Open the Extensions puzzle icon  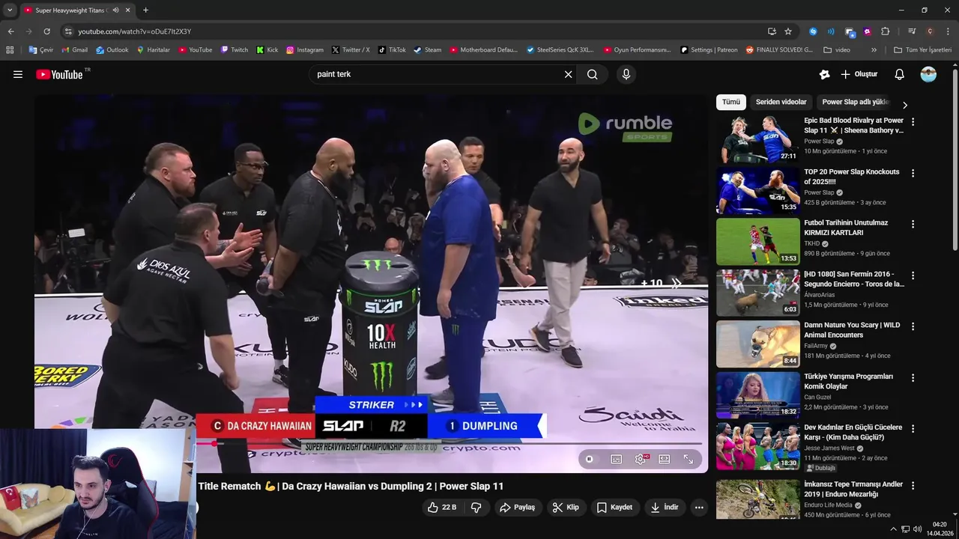click(885, 31)
